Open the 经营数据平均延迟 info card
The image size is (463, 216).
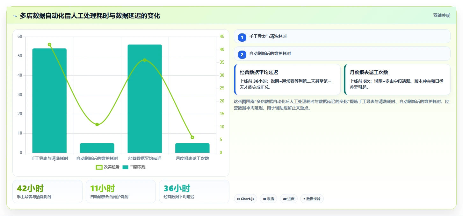[287, 80]
